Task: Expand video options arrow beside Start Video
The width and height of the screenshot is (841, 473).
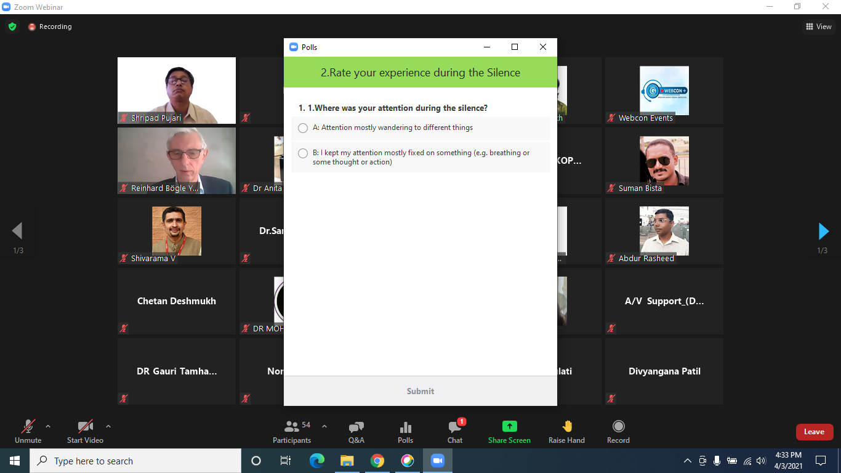Action: pos(108,426)
